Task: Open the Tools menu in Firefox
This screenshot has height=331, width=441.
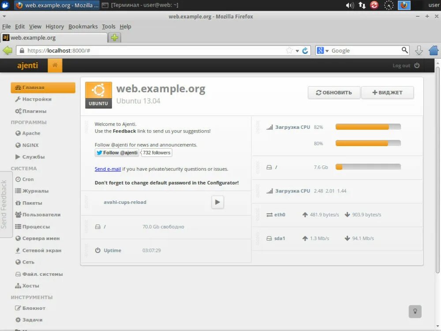Action: [108, 26]
